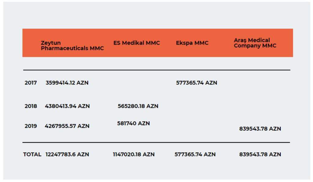This screenshot has width=313, height=182.
Task: Select the Ekspa MMC column header
Action: pos(192,43)
